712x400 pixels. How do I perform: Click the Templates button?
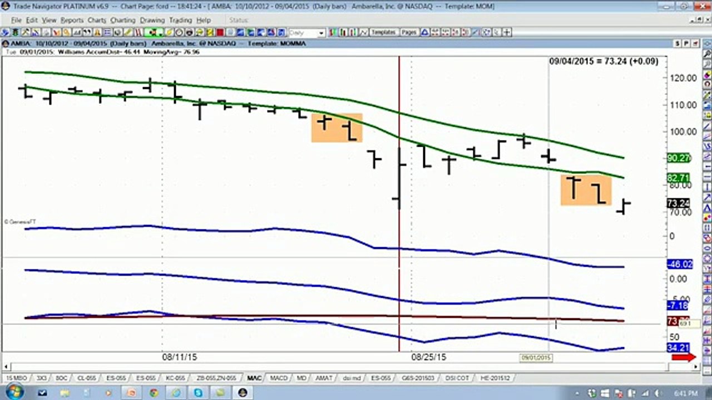tap(383, 32)
